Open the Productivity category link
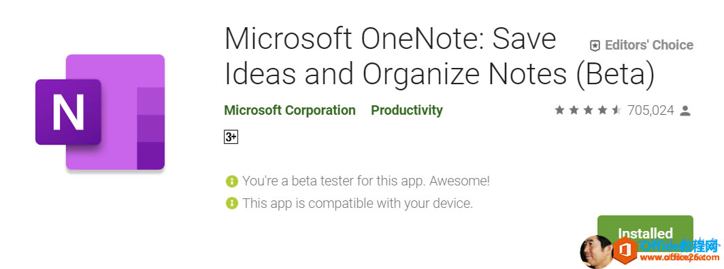Screen dimensions: 724x269 pos(407,111)
